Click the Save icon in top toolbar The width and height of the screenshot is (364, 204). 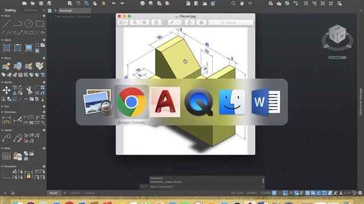pos(41,3)
